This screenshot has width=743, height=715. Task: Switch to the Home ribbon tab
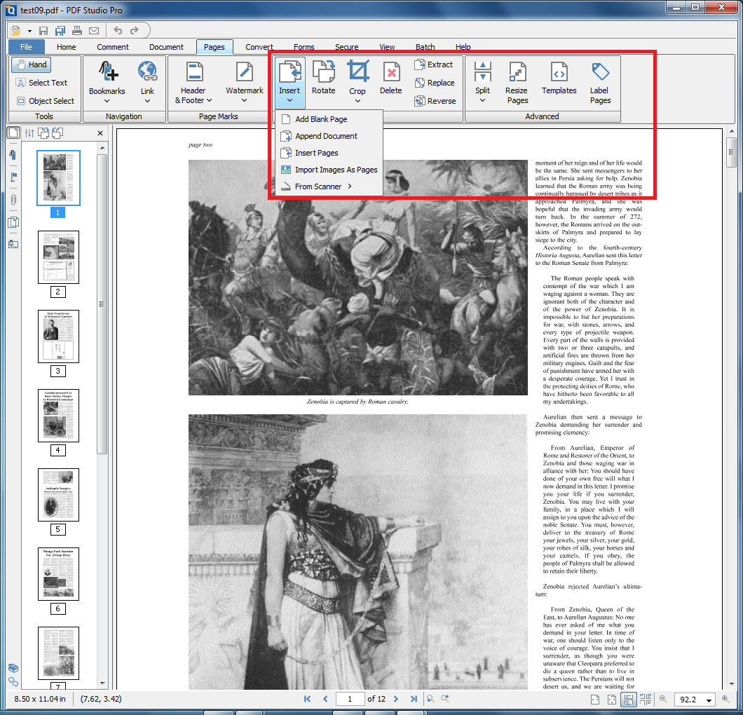click(67, 47)
